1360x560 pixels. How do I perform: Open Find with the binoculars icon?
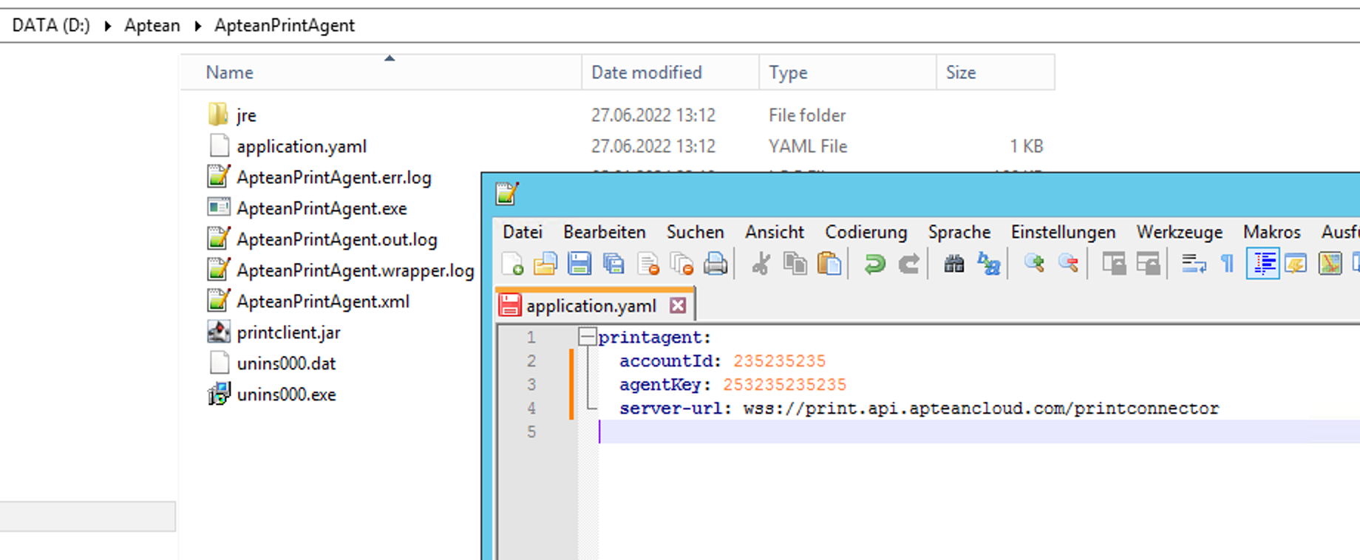[954, 264]
